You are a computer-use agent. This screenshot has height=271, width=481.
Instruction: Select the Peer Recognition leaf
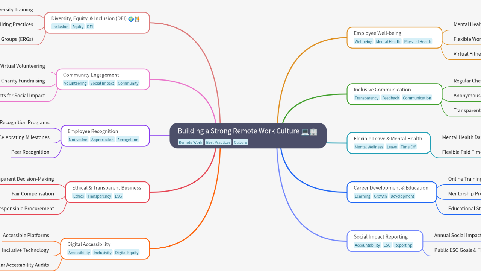tap(30, 152)
